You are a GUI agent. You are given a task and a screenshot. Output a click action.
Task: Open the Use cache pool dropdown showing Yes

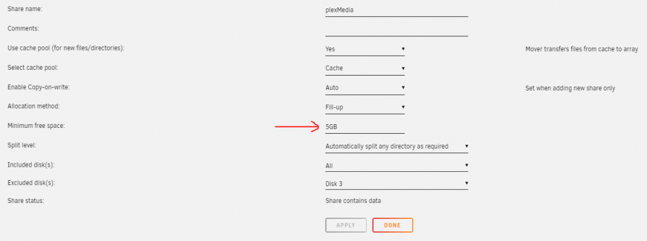pos(365,49)
